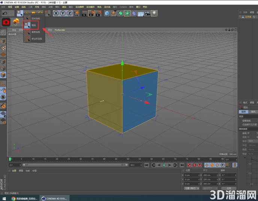Click the green current frame marker

pyautogui.click(x=10, y=159)
